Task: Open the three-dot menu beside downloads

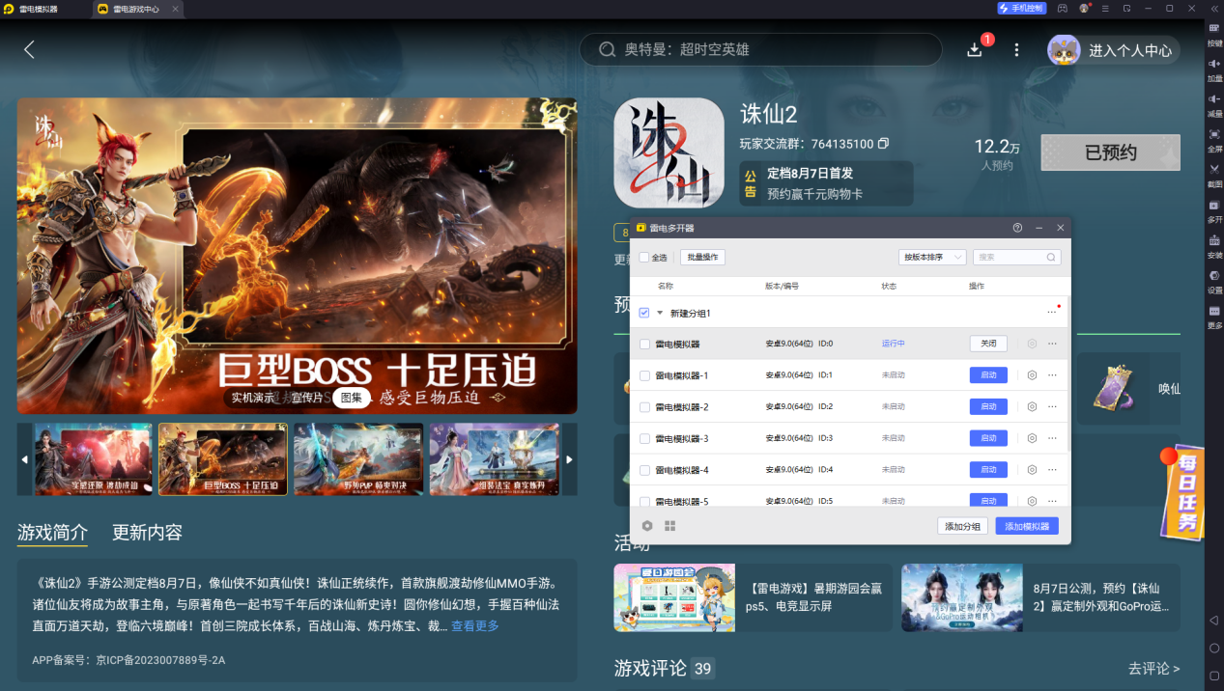Action: [x=1016, y=49]
